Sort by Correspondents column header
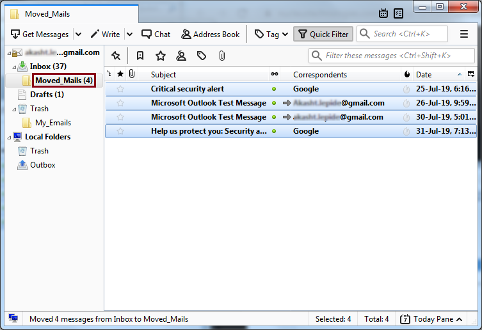The width and height of the screenshot is (482, 330). (x=341, y=74)
